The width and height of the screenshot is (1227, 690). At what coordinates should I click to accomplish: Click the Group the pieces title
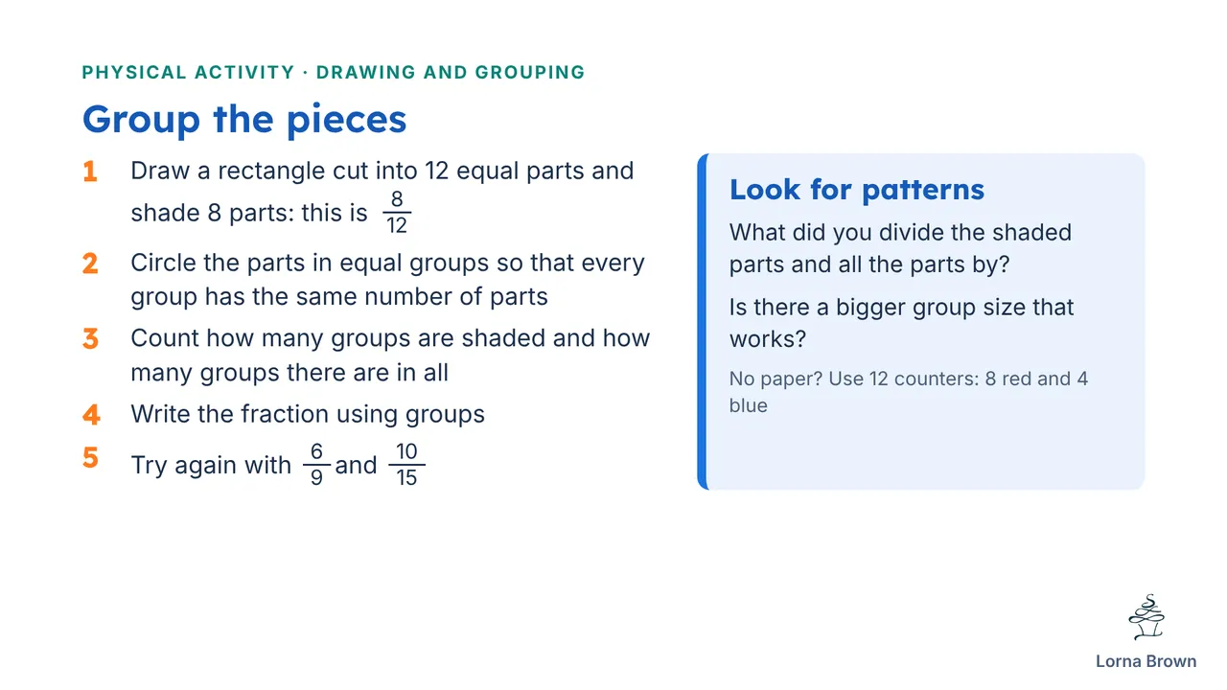point(244,119)
